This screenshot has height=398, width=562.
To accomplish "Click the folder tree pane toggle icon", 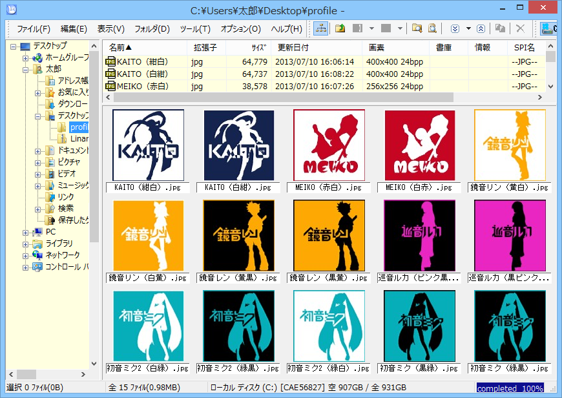I will point(321,29).
